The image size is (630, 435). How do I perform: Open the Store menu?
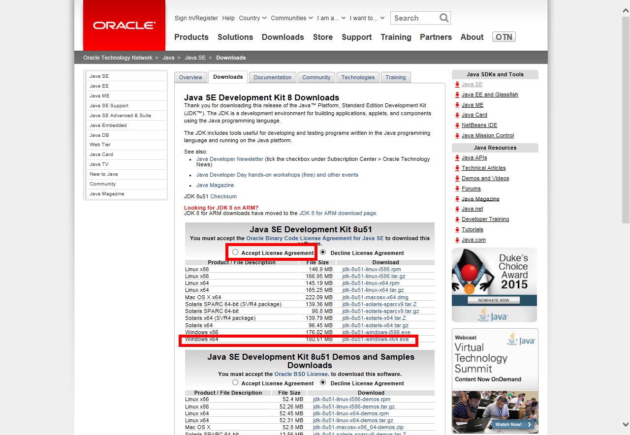click(323, 37)
